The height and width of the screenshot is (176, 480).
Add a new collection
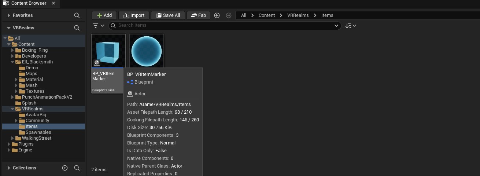coord(65,168)
